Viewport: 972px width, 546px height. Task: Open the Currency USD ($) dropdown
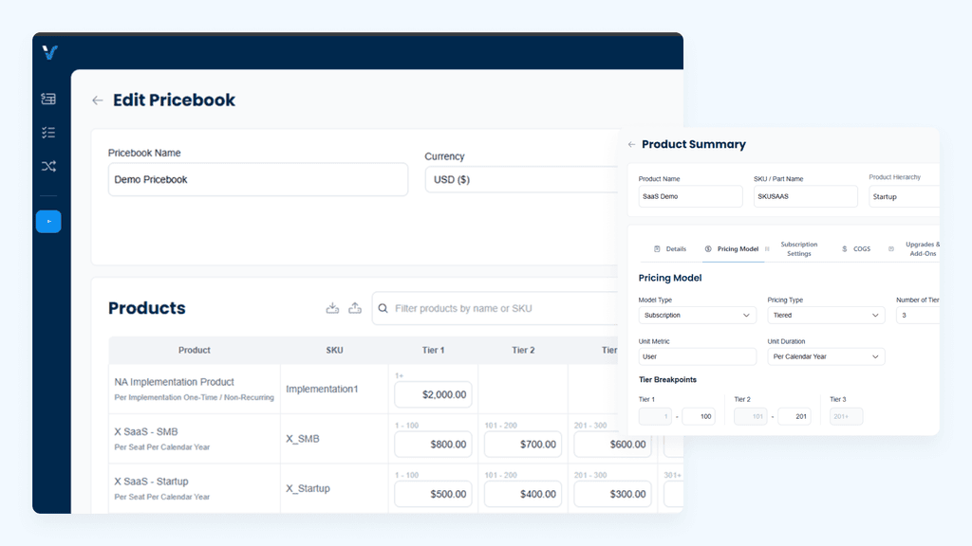coord(521,179)
